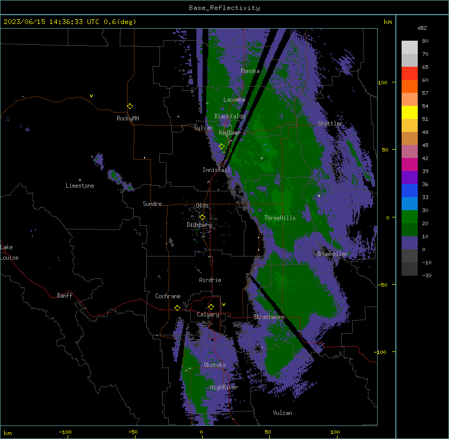Image resolution: width=449 pixels, height=439 pixels.
Task: Click the asterisk marker above Limestone
Action: point(80,180)
